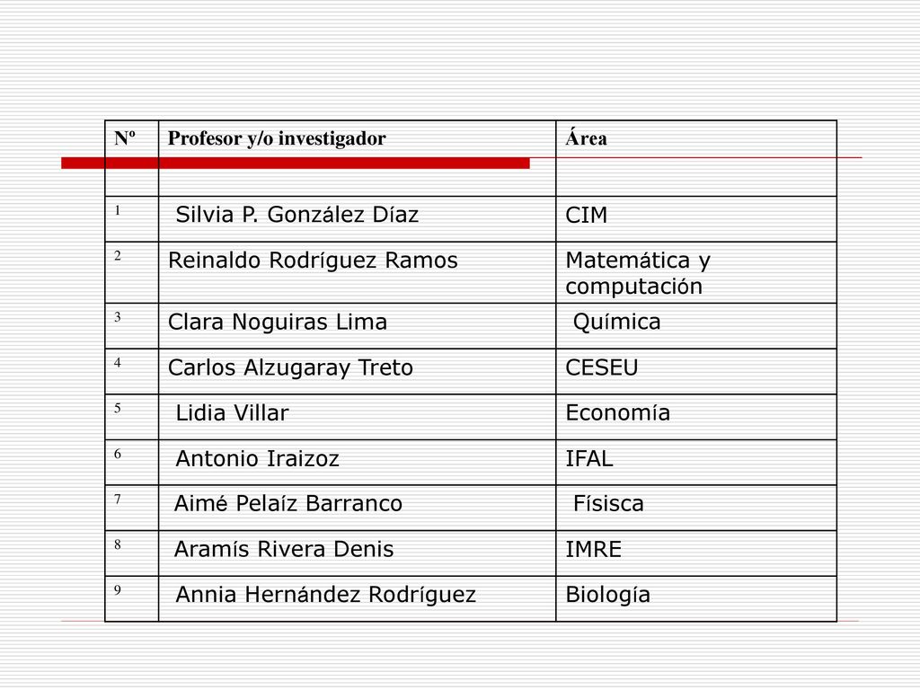Click the 'Nº' column header

click(x=124, y=138)
